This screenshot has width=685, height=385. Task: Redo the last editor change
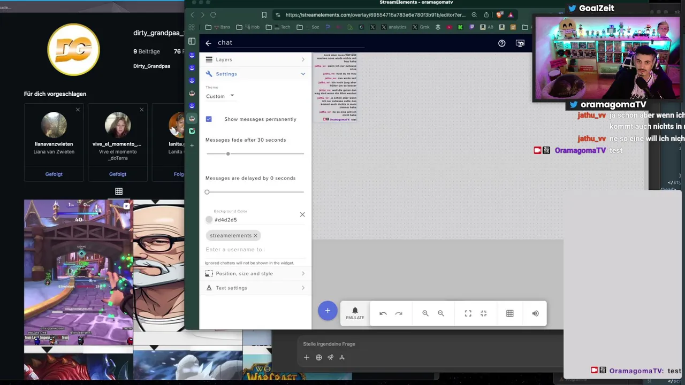pos(399,313)
